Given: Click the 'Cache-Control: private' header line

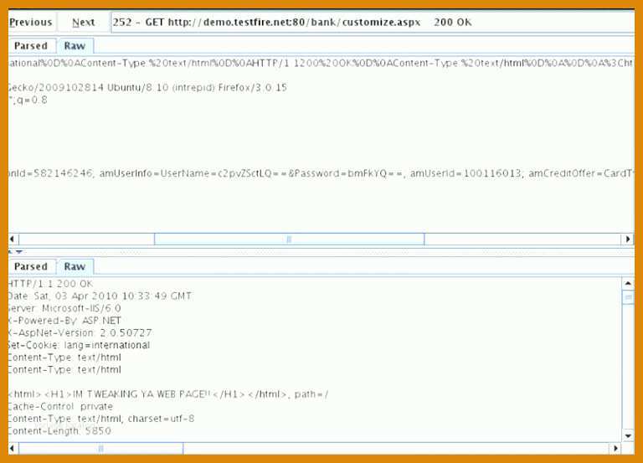Looking at the screenshot, I should (60, 407).
